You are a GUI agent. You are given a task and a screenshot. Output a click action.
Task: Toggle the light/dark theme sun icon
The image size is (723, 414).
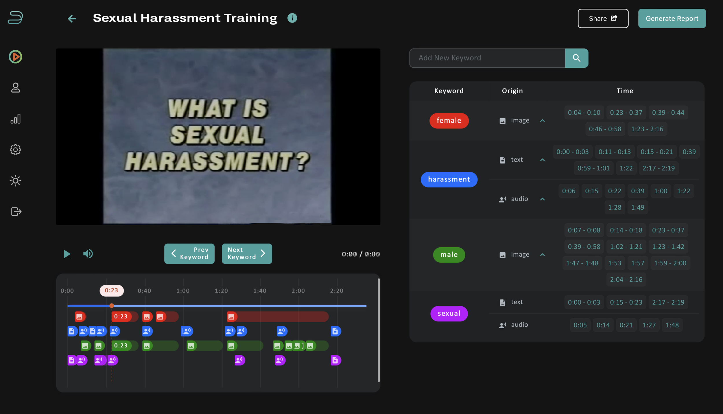tap(15, 181)
